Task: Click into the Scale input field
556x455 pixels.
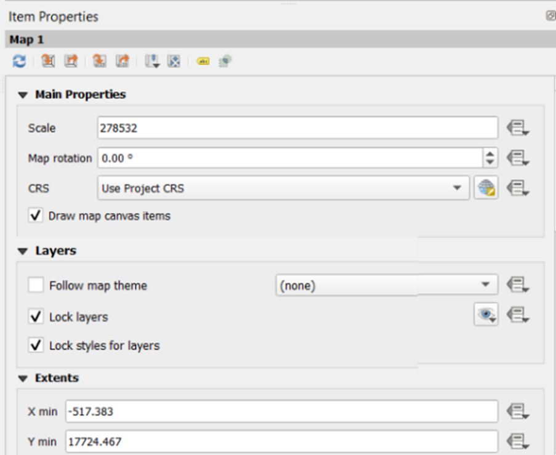Action: click(x=297, y=128)
